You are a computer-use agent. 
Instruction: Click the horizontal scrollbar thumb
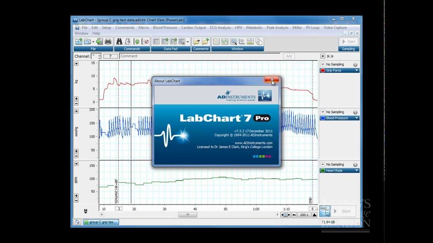coord(188,215)
